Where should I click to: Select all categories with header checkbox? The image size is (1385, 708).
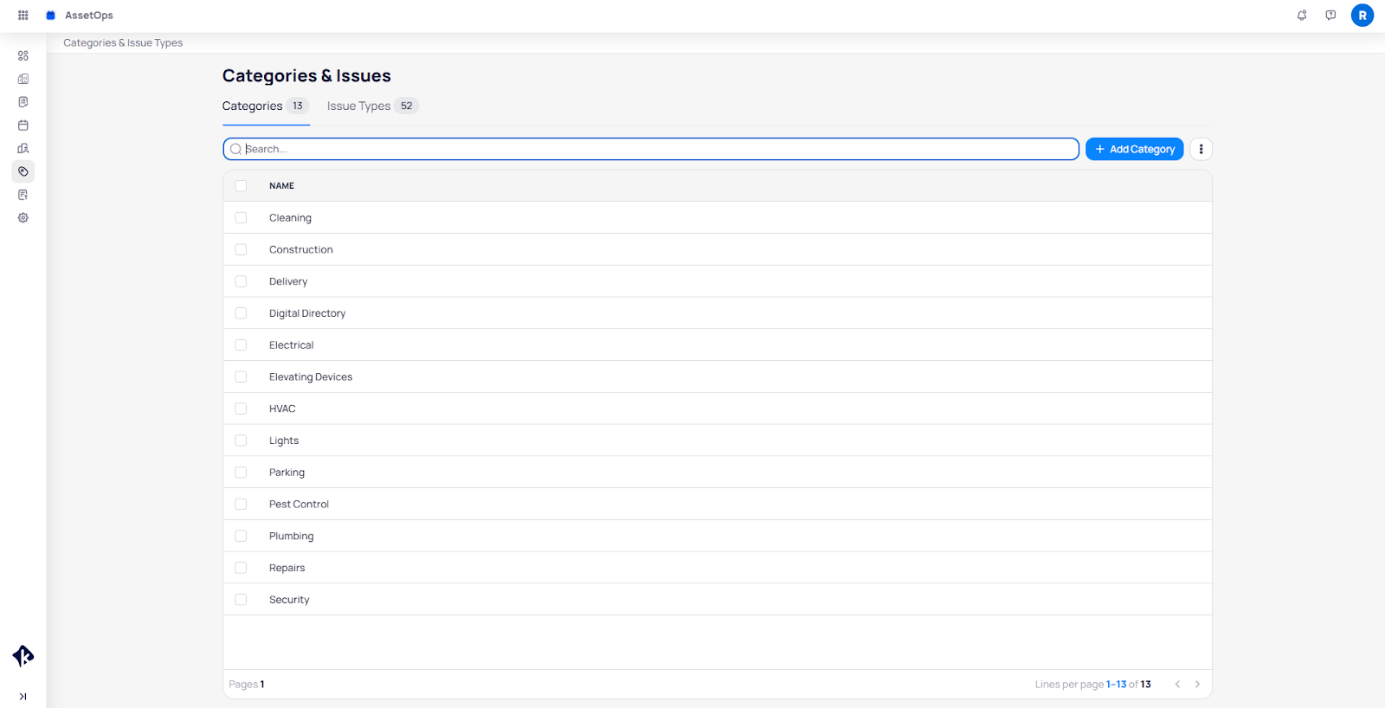(x=241, y=186)
